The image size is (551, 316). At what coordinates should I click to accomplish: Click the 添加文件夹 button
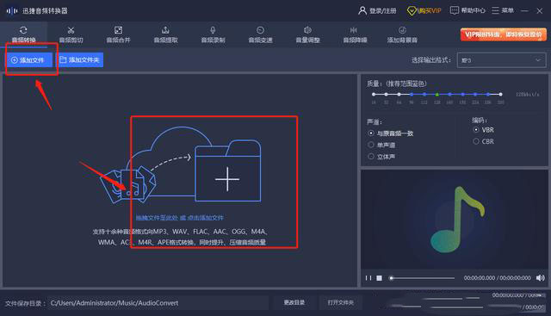point(79,59)
